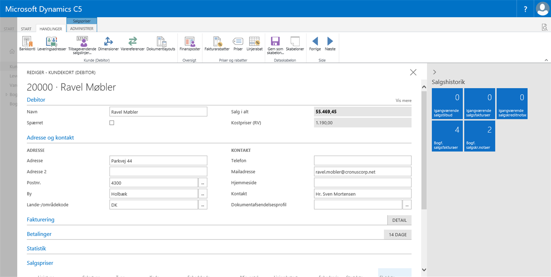The height and width of the screenshot is (277, 551).
Task: Open the user account avatar
Action: 543,9
